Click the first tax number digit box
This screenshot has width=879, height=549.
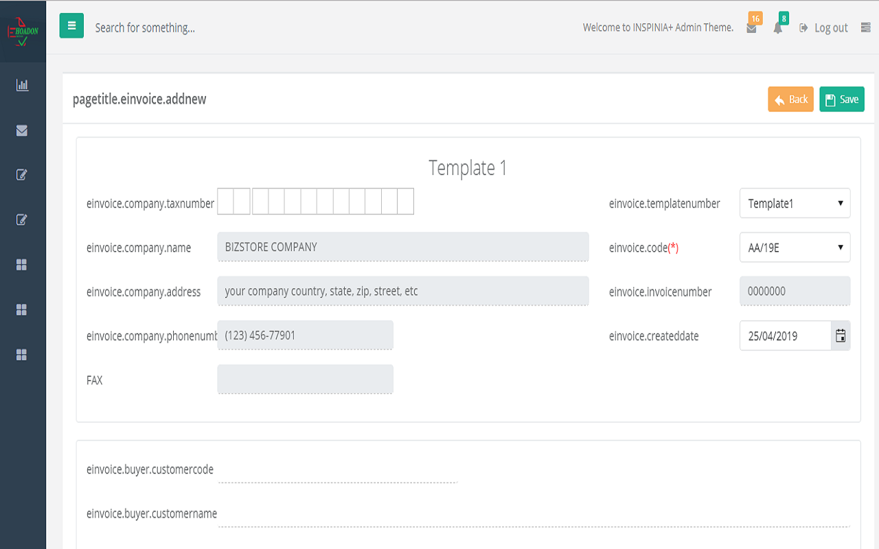click(226, 202)
